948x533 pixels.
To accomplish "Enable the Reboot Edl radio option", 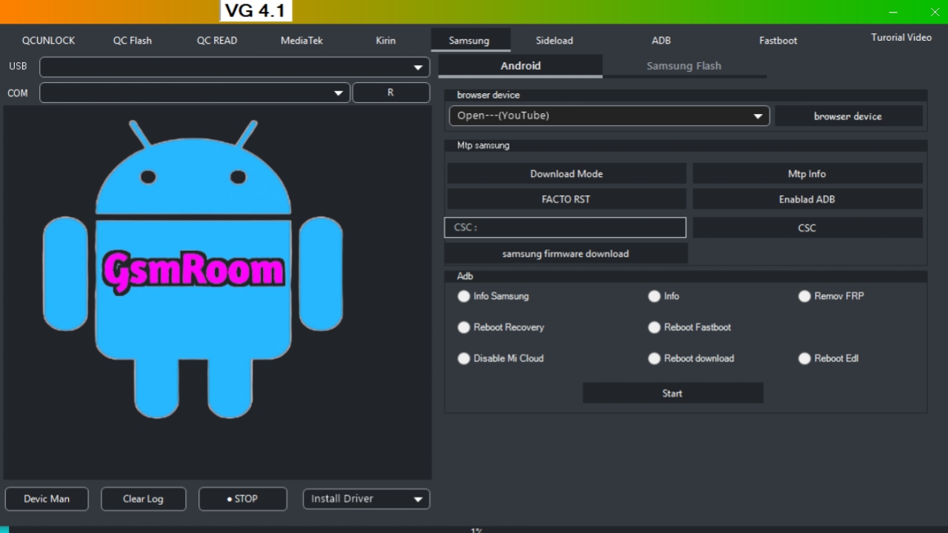I will click(x=805, y=358).
